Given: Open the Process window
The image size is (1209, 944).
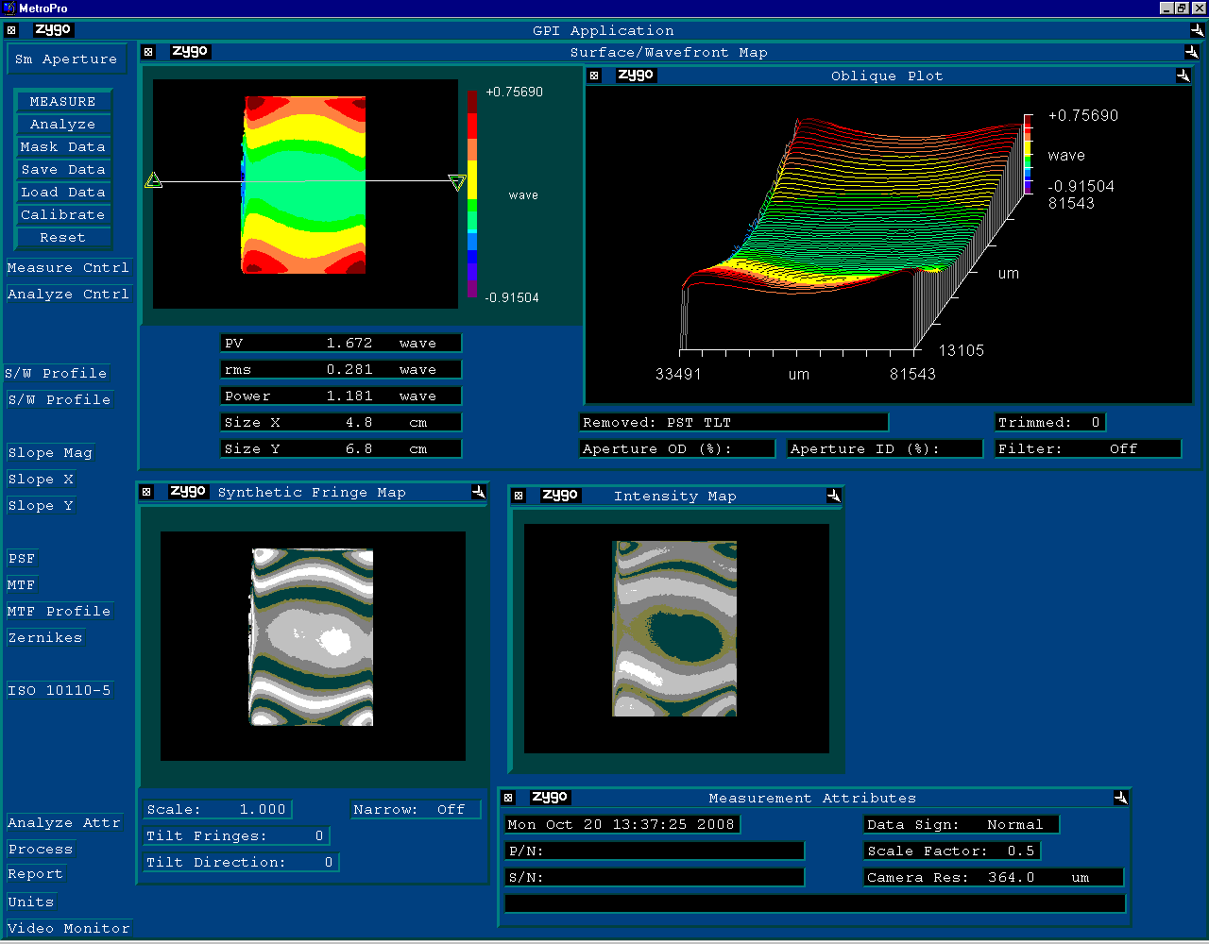Looking at the screenshot, I should pos(41,849).
